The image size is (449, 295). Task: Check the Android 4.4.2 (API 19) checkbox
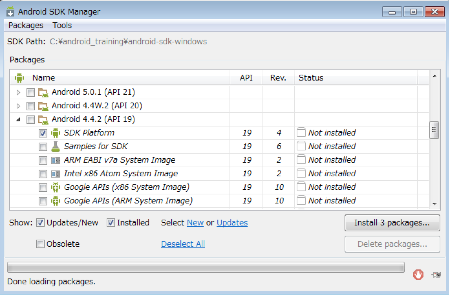(x=31, y=120)
